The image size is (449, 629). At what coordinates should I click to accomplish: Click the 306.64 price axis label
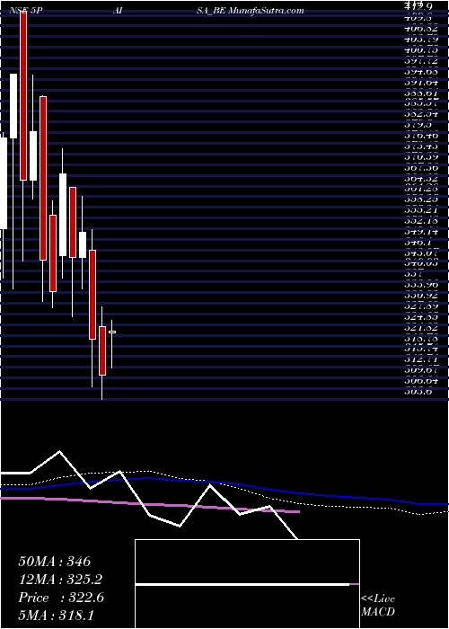pos(421,381)
